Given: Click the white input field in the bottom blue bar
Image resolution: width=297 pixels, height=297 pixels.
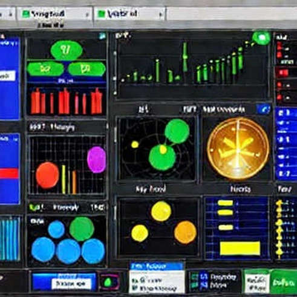Looking at the screenshot, I should (x=71, y=284).
